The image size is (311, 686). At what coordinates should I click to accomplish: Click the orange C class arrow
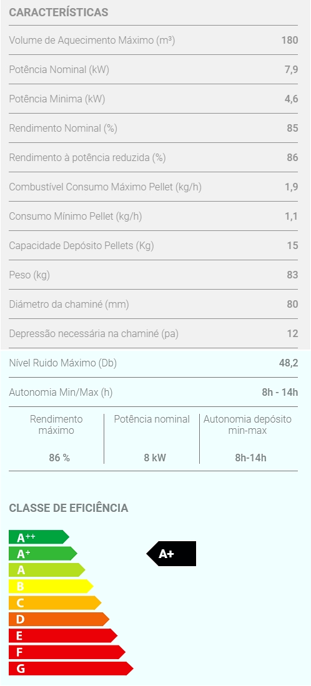[x=55, y=603]
